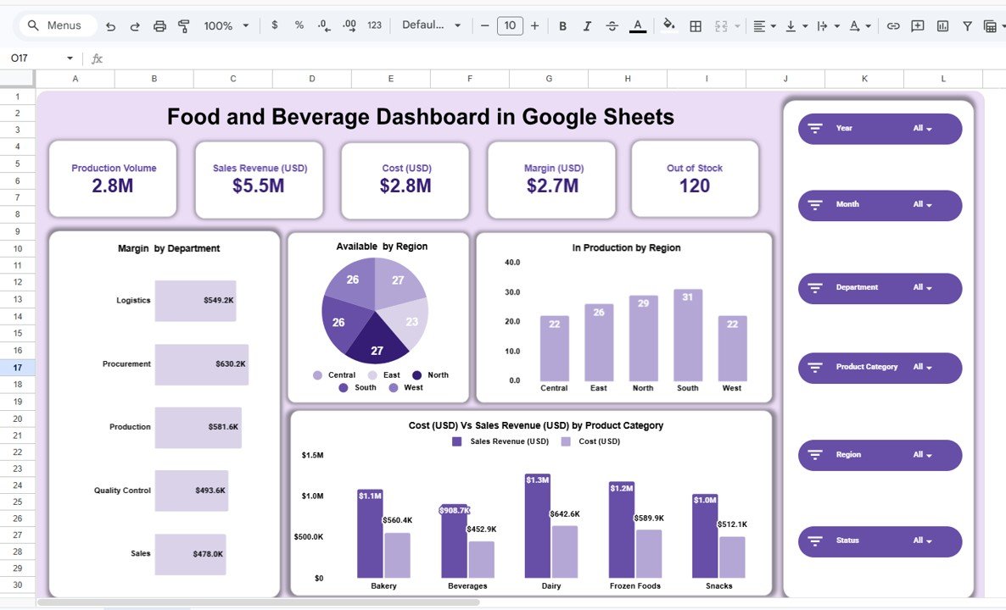
Task: Open the Insert comment icon
Action: pyautogui.click(x=917, y=25)
